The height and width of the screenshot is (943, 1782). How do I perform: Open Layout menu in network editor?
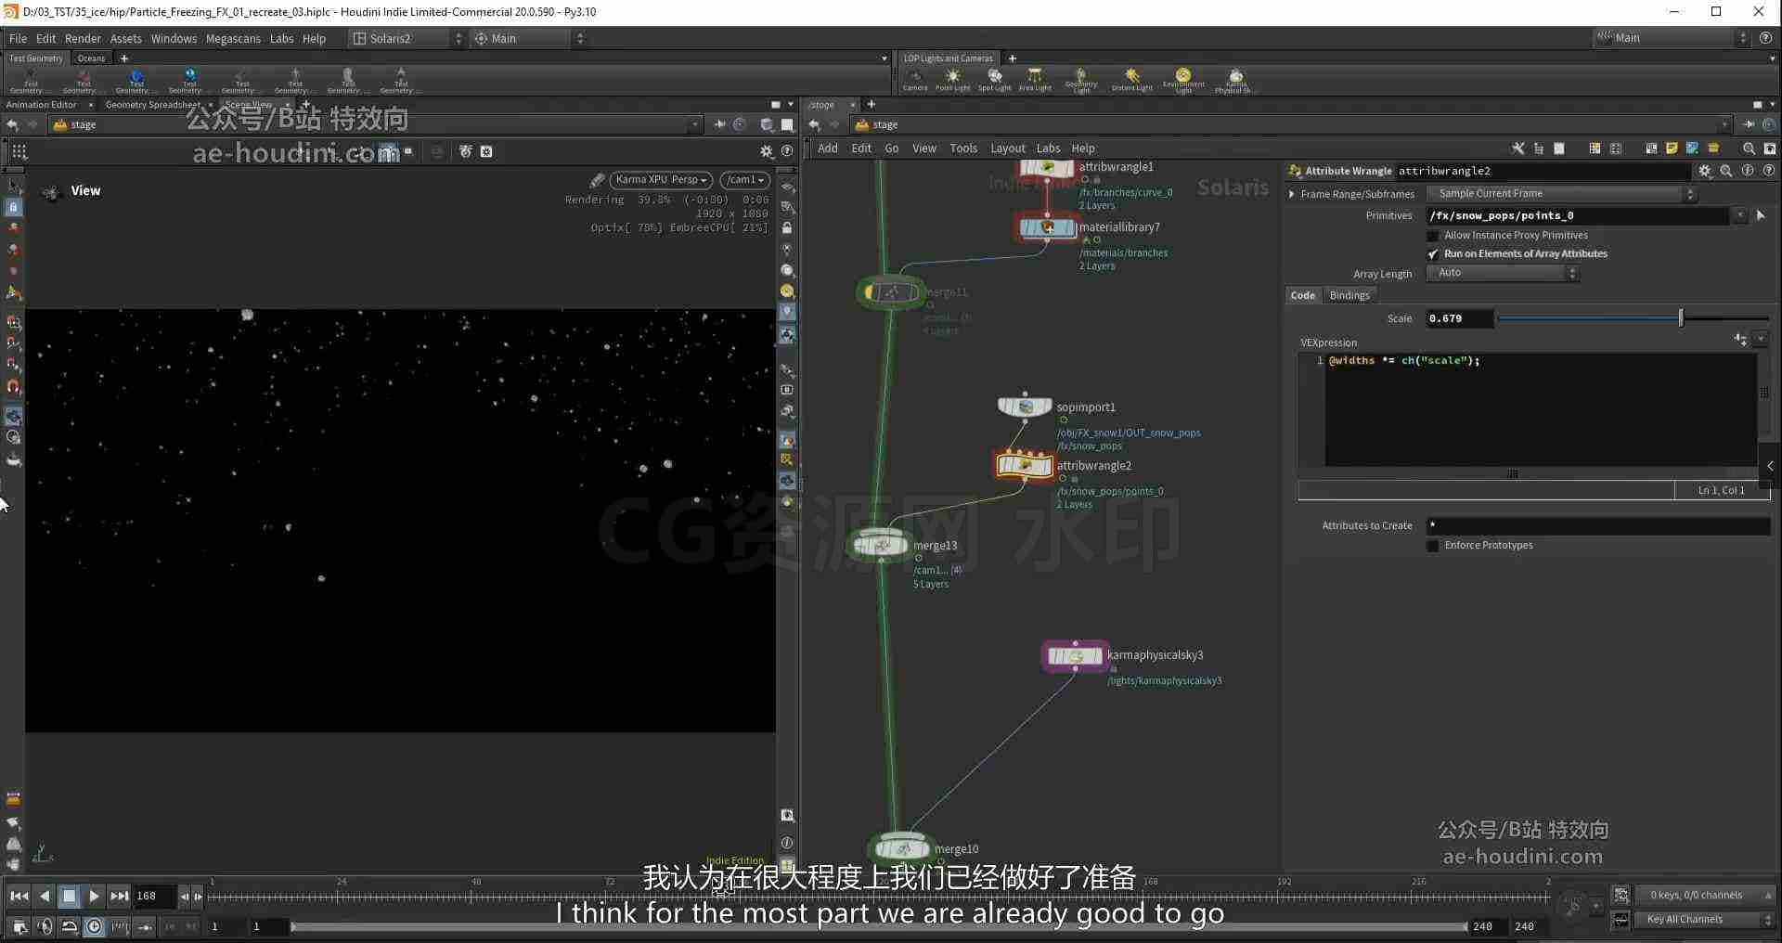(1007, 149)
